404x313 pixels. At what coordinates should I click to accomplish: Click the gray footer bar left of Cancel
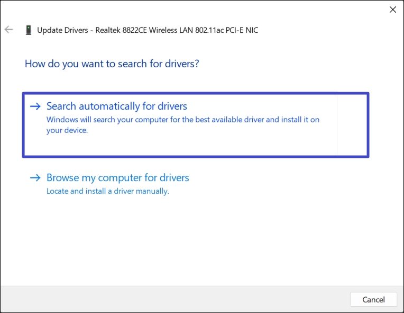175,299
